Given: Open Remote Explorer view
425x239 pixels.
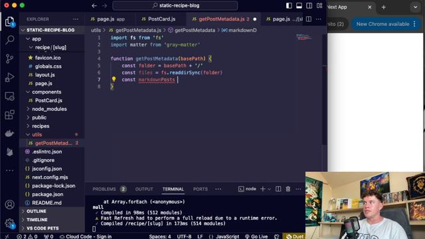Looking at the screenshot, I should [x=9, y=96].
